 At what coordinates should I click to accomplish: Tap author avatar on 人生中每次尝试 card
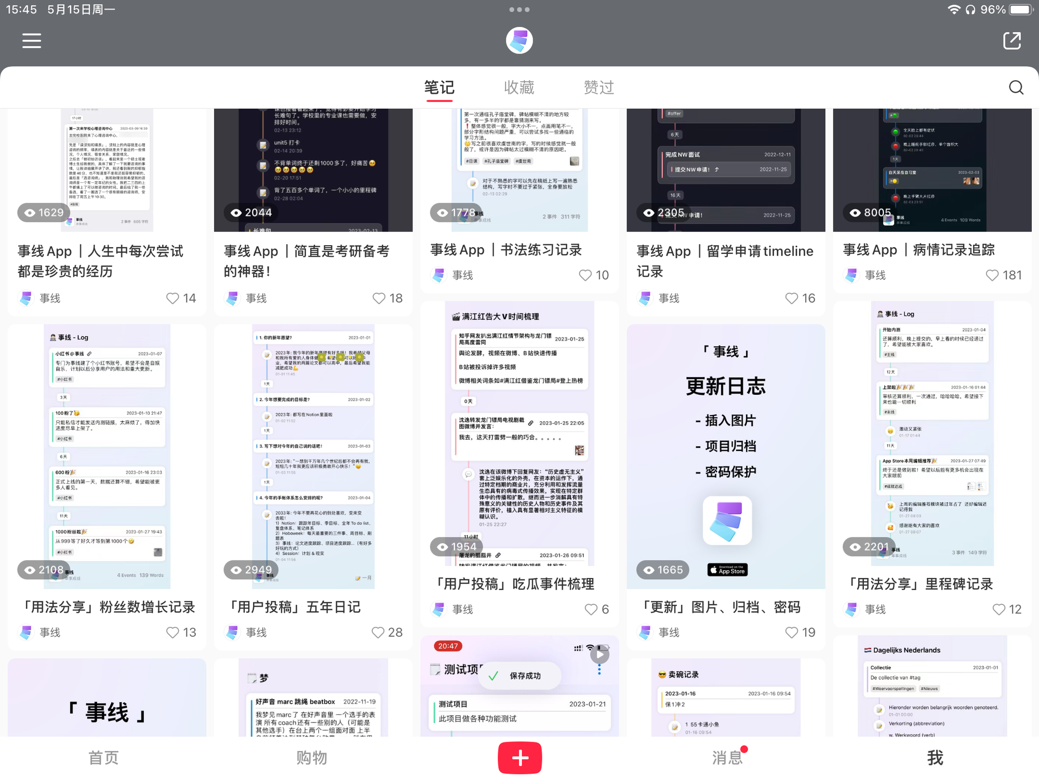[x=26, y=298]
